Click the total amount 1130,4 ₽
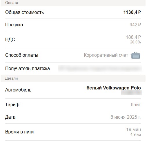Screen dimensions: 147x143 (132, 12)
